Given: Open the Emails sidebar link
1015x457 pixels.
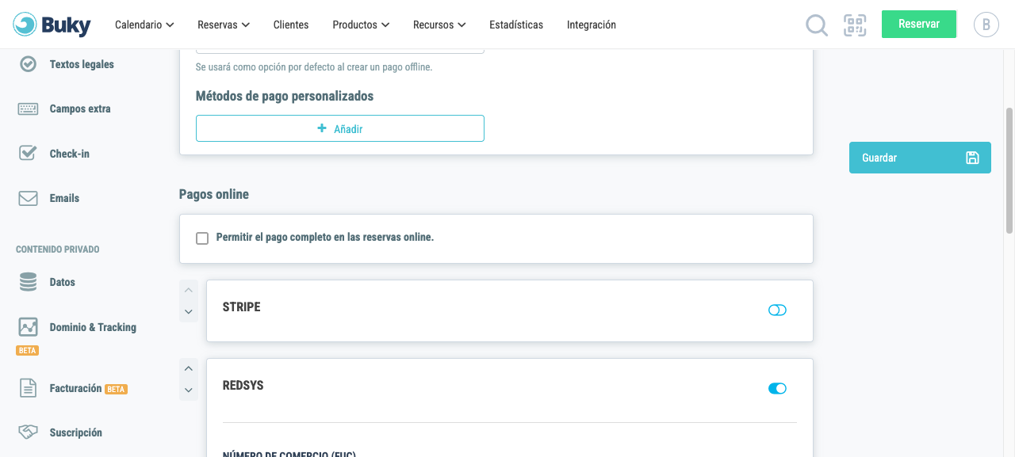Looking at the screenshot, I should click(64, 198).
